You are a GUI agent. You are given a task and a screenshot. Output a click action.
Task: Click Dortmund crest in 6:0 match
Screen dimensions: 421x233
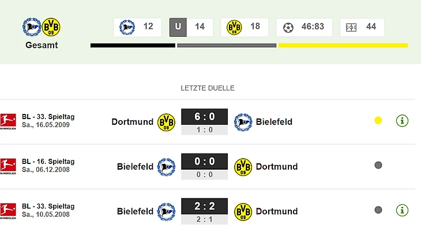[x=166, y=122]
